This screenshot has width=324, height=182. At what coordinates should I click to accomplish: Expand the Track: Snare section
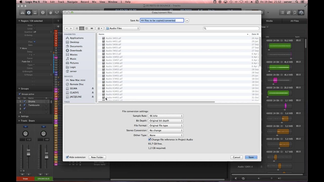coord(19,121)
